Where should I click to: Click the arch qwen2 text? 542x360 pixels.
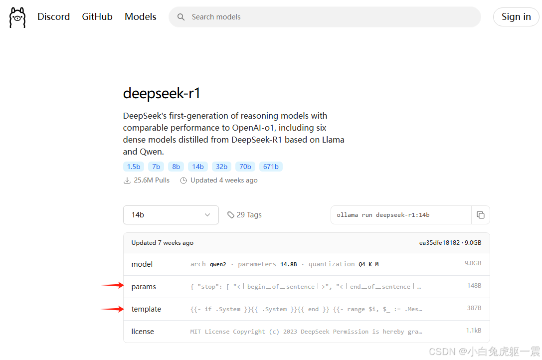[x=208, y=264]
